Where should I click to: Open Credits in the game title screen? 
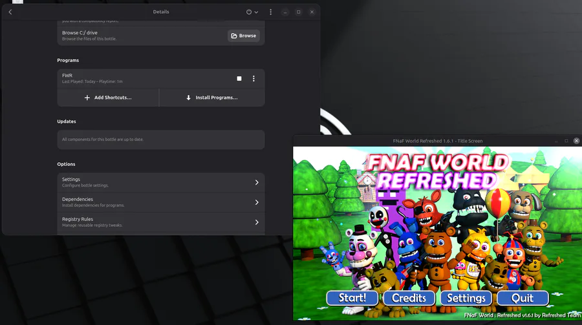[409, 298]
